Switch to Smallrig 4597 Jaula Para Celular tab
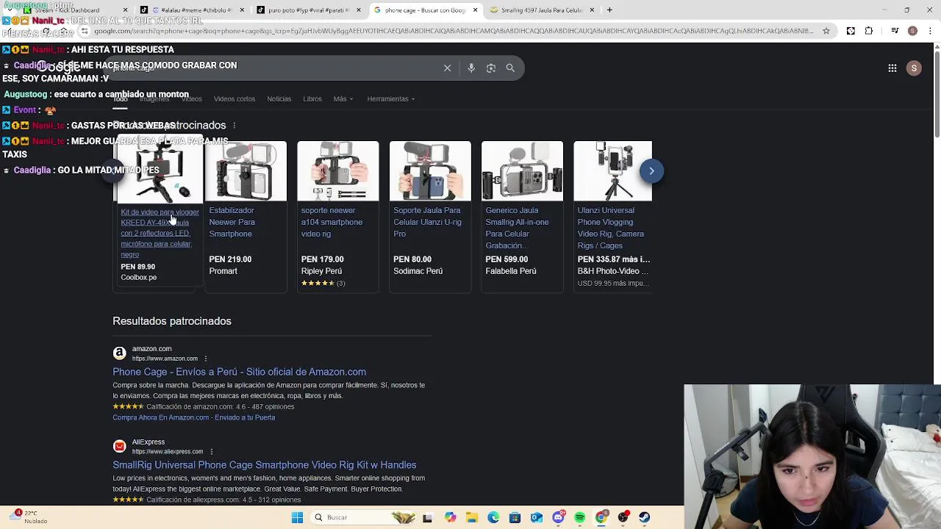941x529 pixels. point(543,10)
